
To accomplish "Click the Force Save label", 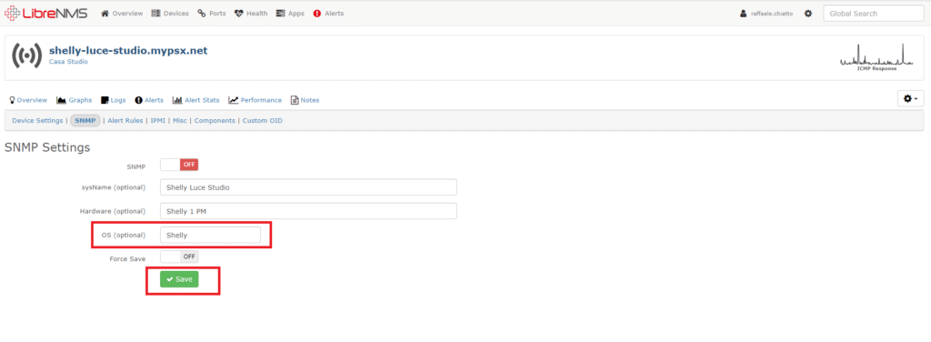I will click(x=127, y=259).
